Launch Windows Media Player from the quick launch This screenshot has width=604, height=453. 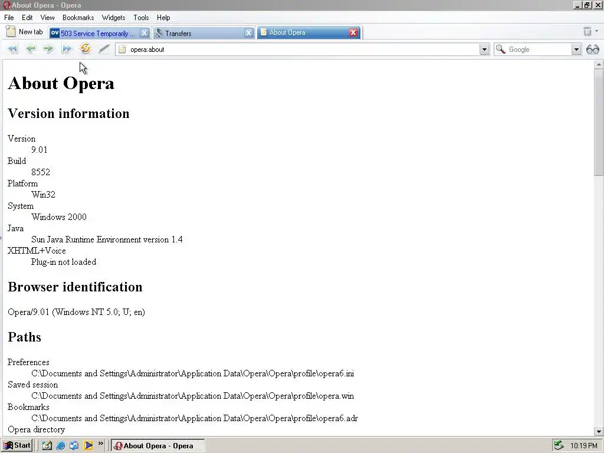click(88, 446)
